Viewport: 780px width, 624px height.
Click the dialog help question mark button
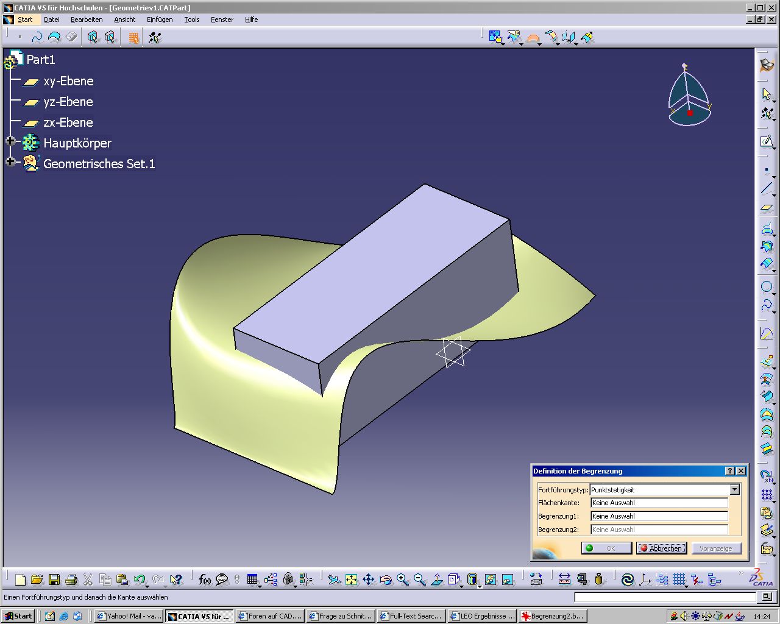coord(730,471)
